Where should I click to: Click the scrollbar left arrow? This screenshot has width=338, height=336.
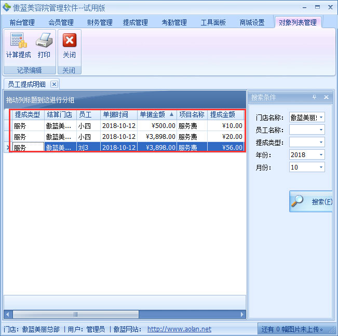coord(8,314)
